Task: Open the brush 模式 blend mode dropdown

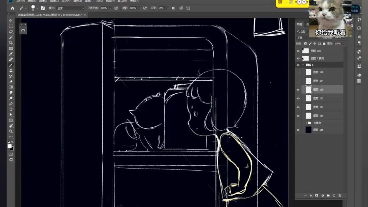Action: (71, 8)
